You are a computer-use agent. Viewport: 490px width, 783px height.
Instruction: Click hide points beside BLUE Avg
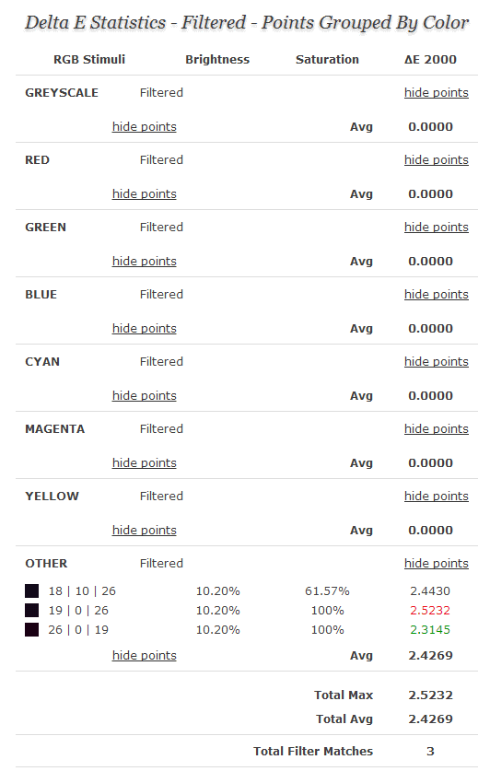click(x=145, y=329)
